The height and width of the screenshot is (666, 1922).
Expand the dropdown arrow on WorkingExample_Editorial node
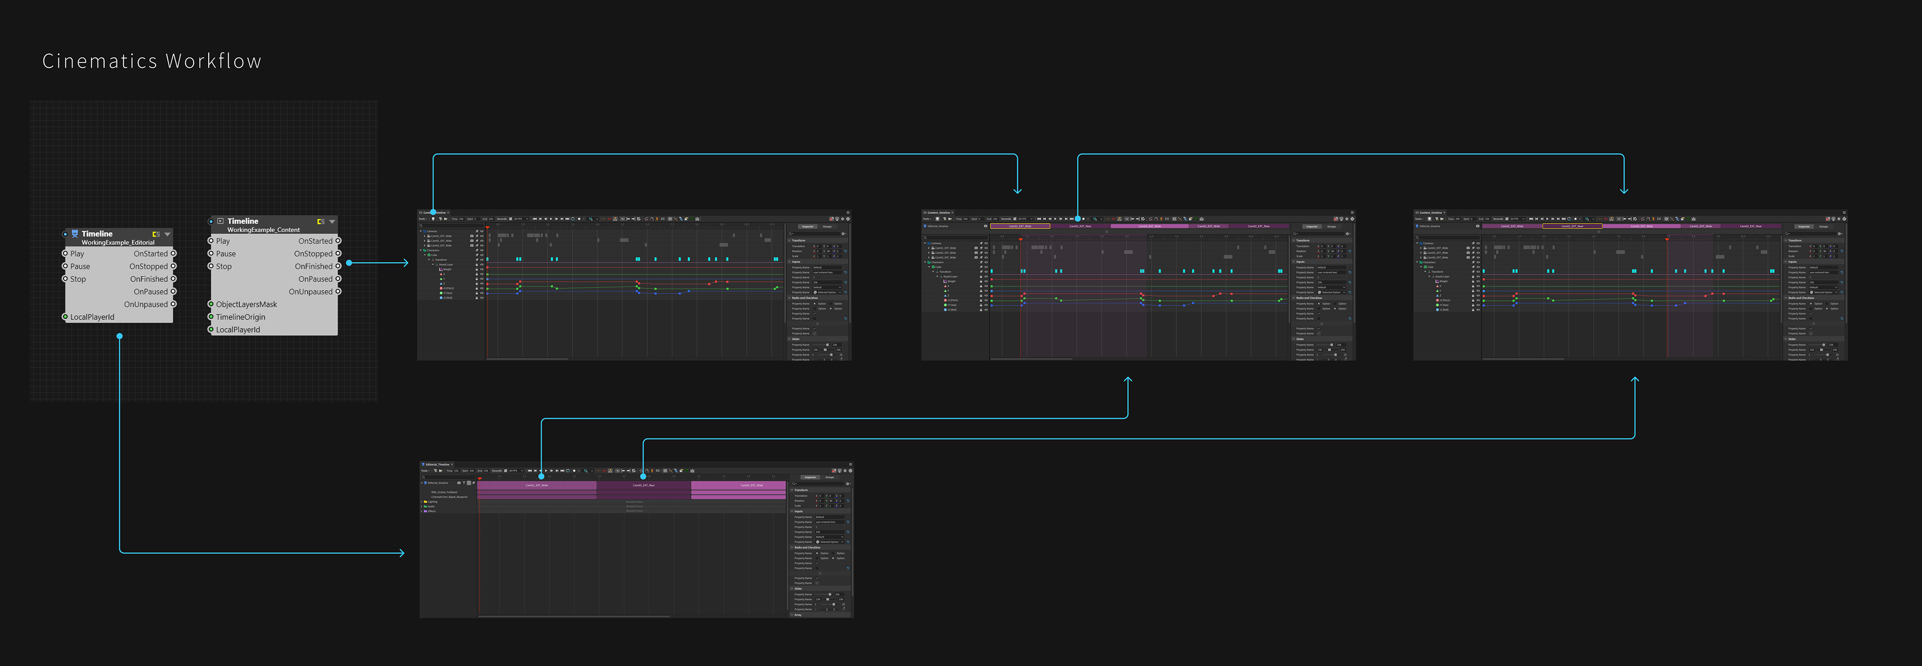click(x=167, y=234)
